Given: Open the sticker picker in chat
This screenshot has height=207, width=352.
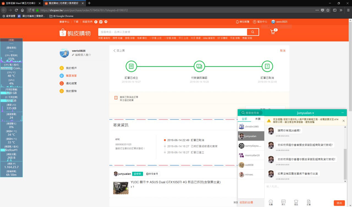Looking at the screenshot, I should tap(271, 202).
